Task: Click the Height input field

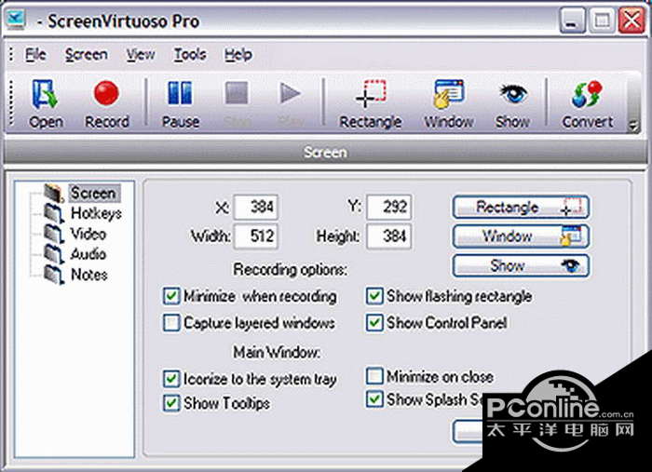Action: (x=388, y=236)
